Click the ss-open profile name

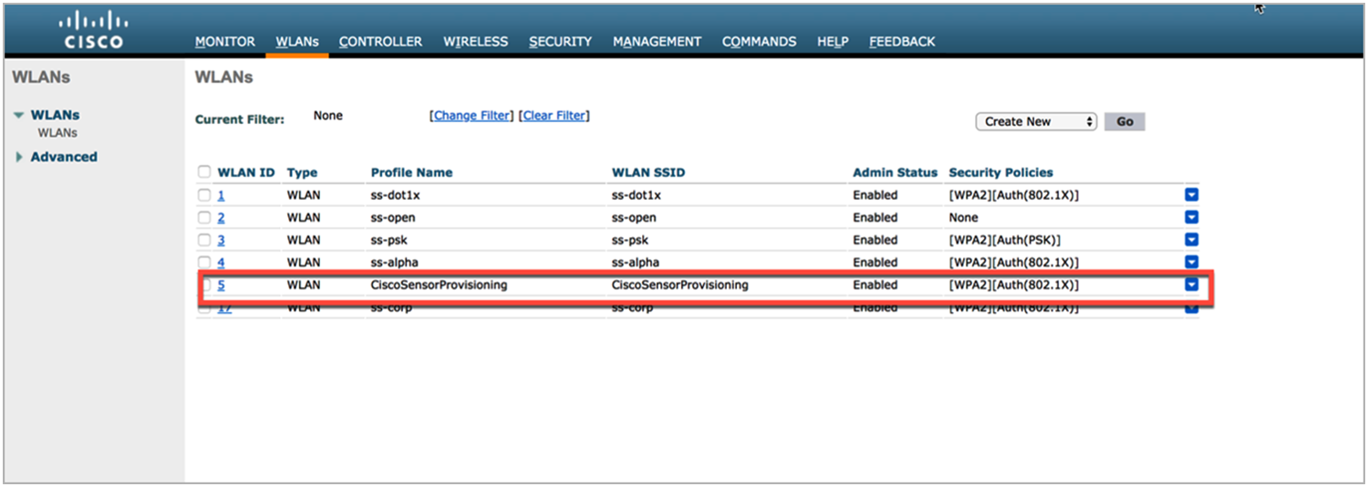[x=393, y=217]
